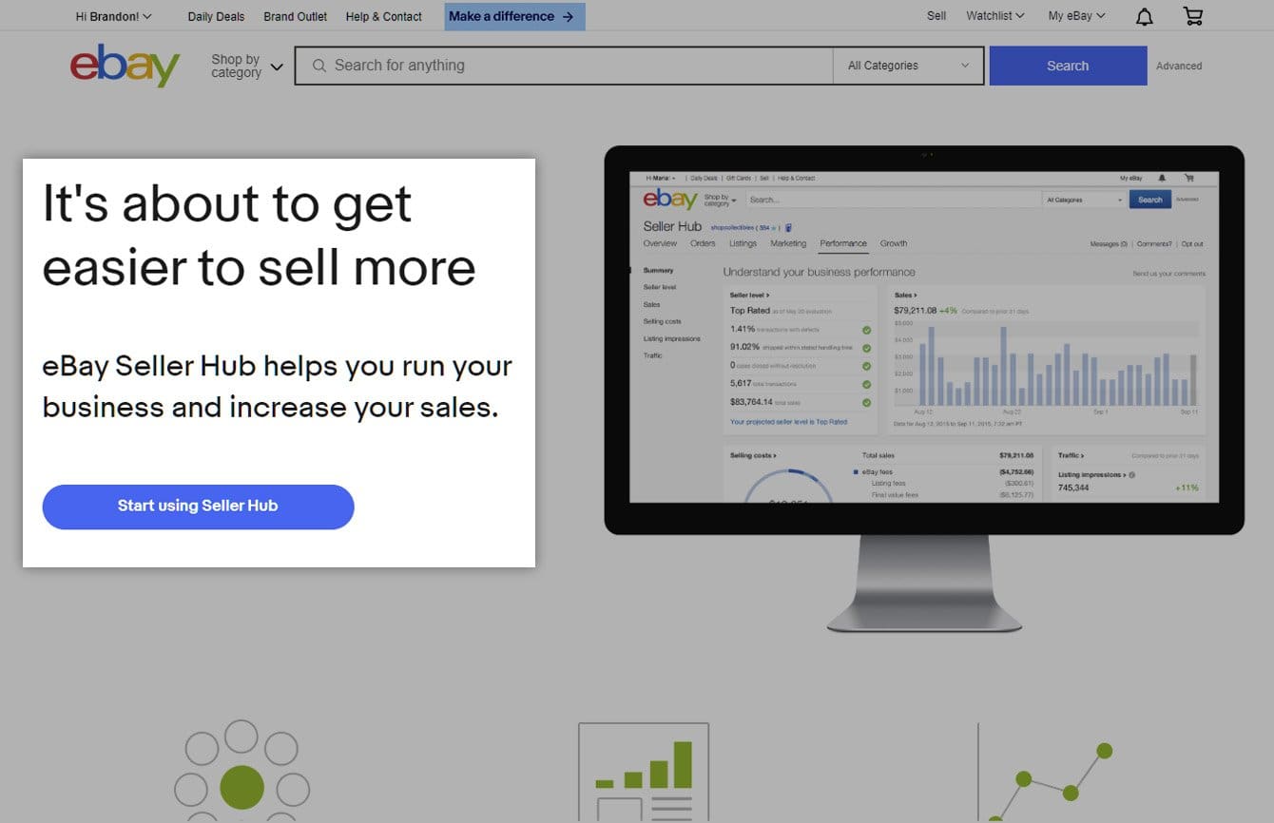
Task: Open the All Categories dropdown
Action: [905, 66]
